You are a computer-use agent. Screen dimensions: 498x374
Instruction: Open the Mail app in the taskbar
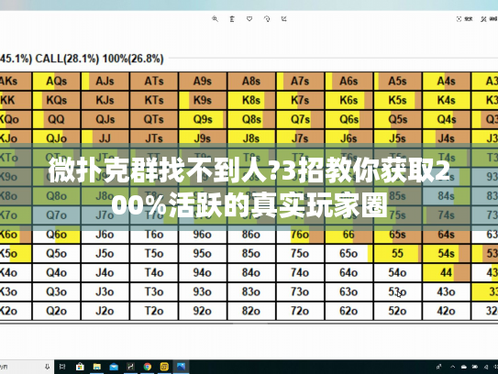[114, 367]
